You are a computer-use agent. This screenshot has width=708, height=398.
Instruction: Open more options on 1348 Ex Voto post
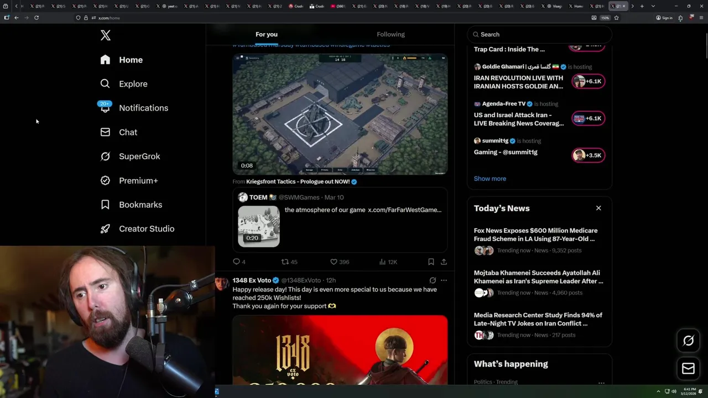coord(444,280)
